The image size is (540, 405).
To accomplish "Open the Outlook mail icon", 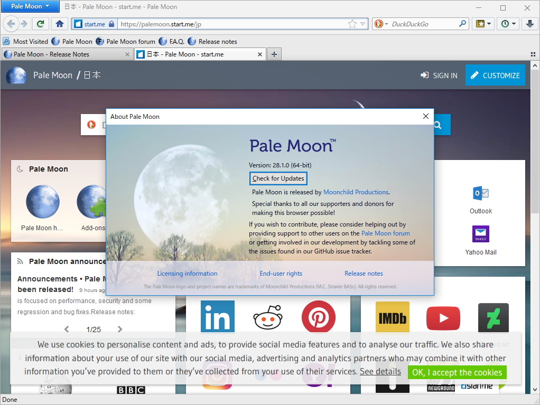I will (480, 193).
